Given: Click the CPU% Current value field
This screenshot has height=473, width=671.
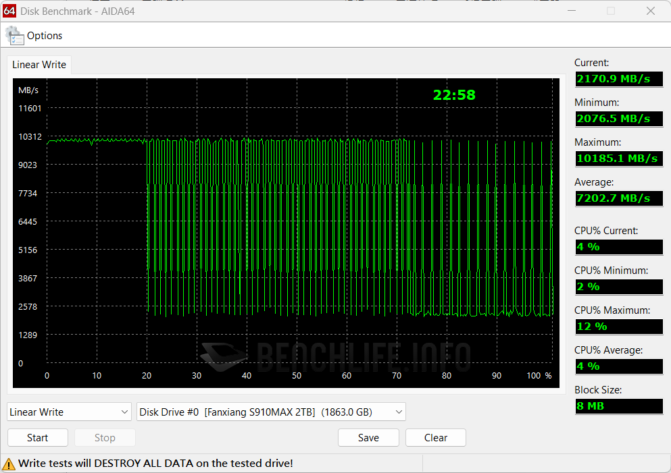Looking at the screenshot, I should point(619,247).
